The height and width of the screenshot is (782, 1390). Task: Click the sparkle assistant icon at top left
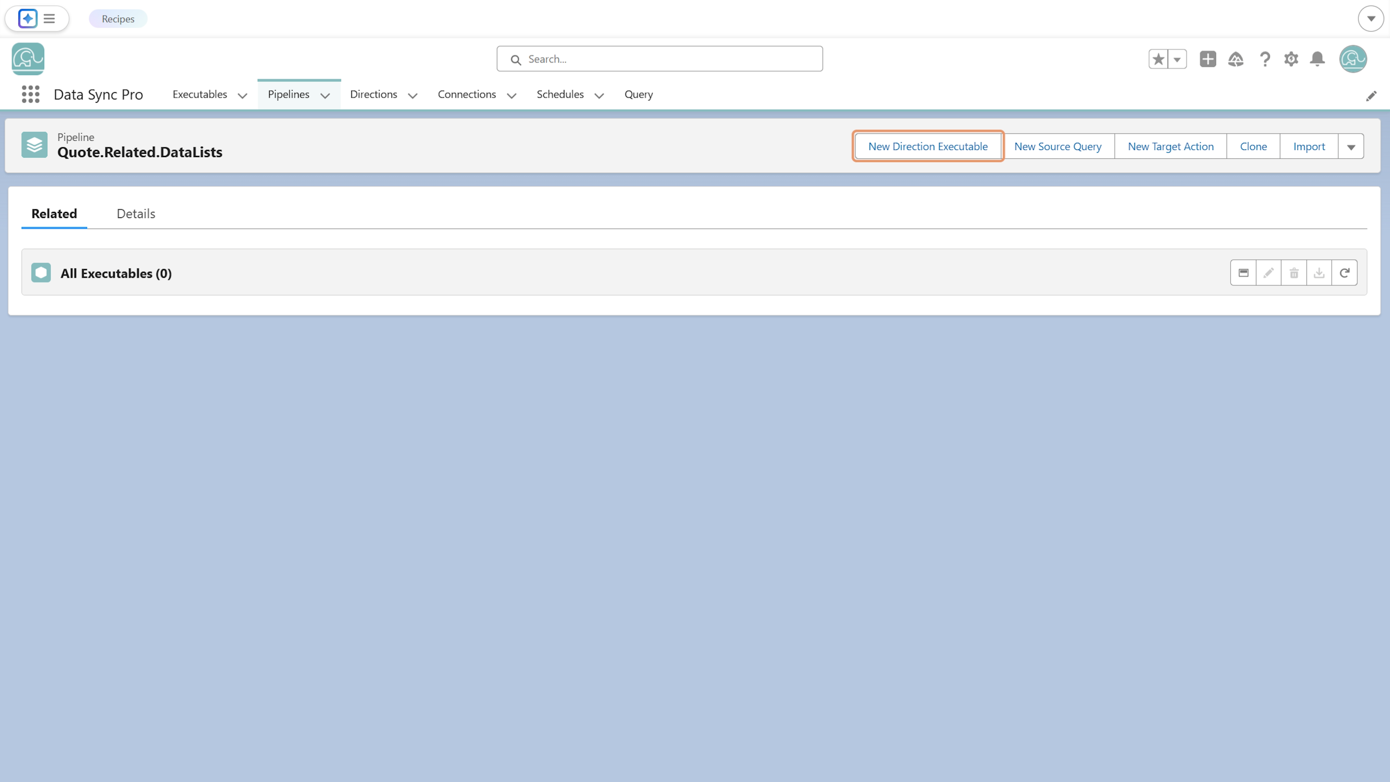tap(28, 18)
